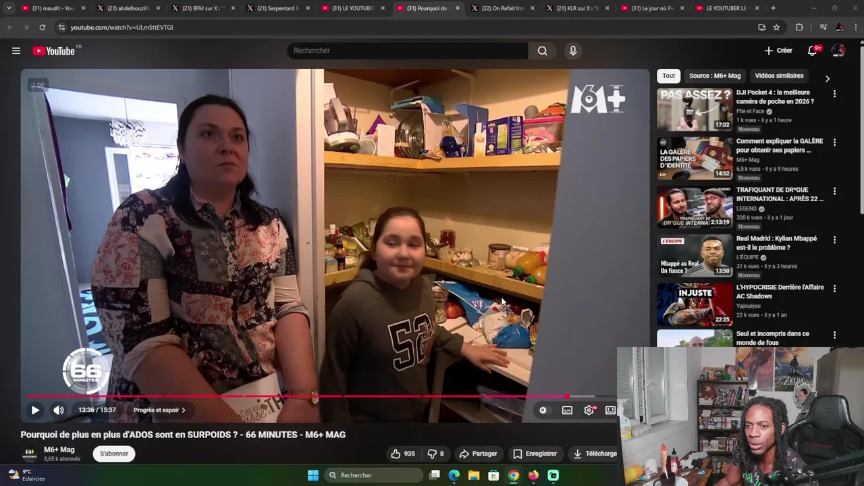Open the weather widget showing 9°C
Image resolution: width=864 pixels, height=486 pixels.
coord(27,475)
